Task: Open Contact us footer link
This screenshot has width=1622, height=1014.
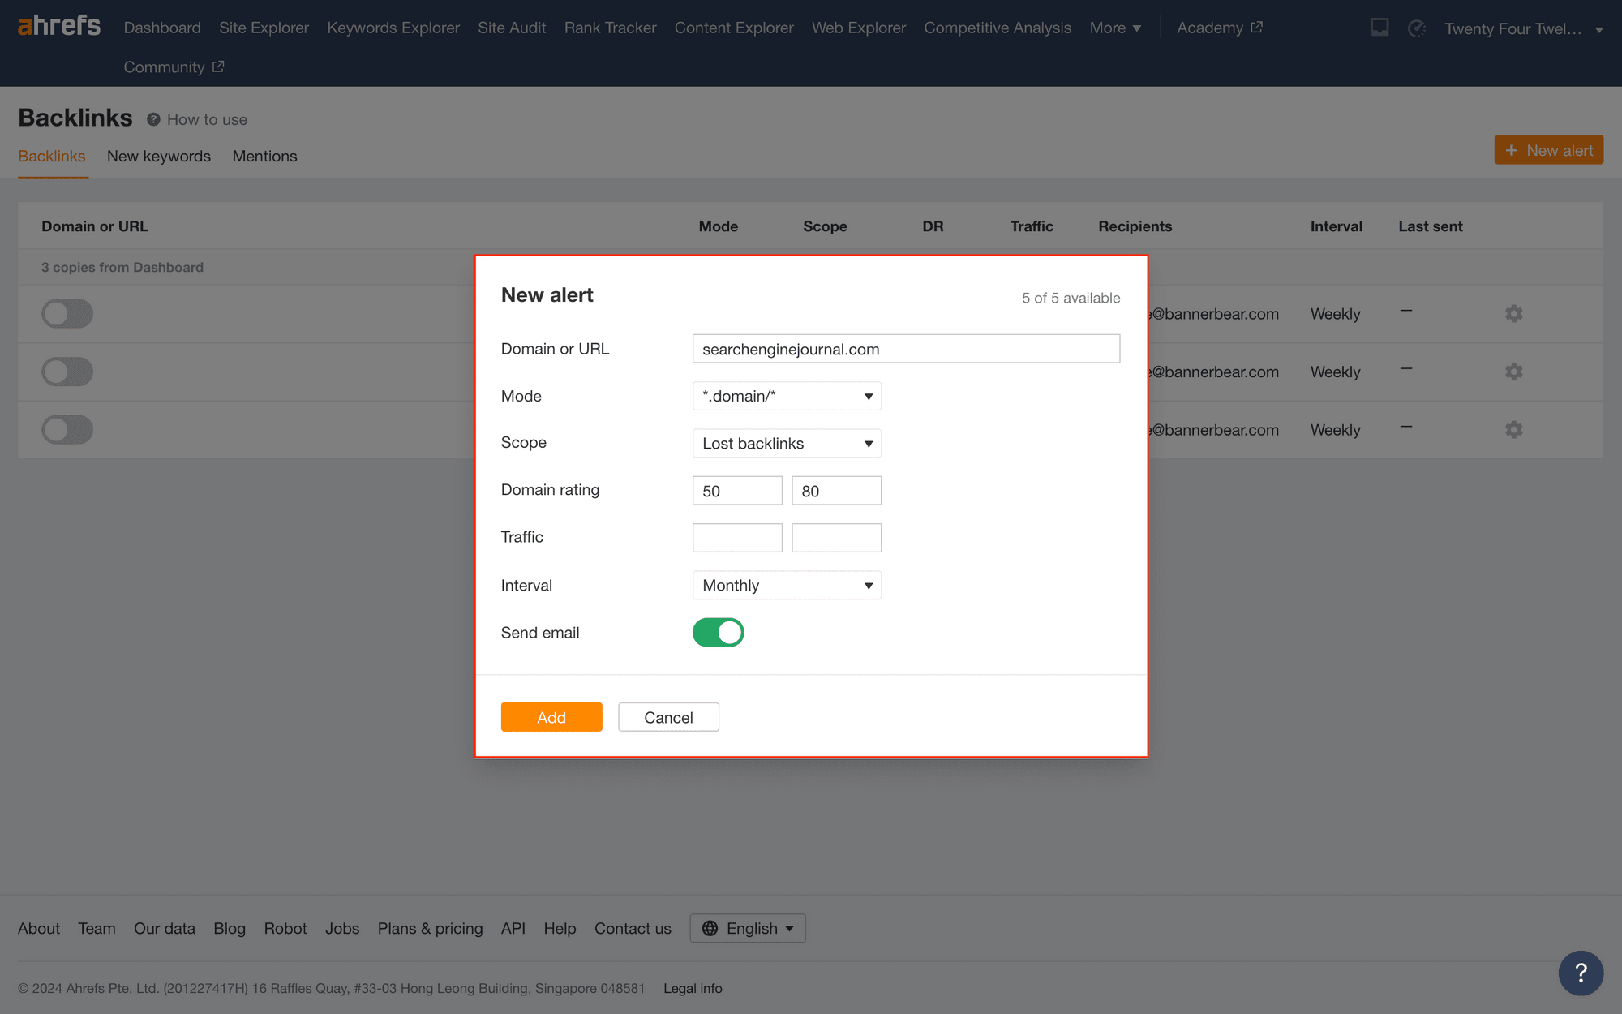Action: click(633, 928)
